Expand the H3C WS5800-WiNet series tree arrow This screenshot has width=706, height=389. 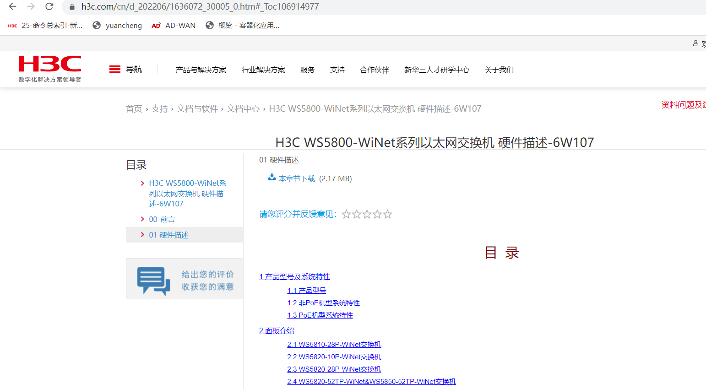pyautogui.click(x=143, y=183)
